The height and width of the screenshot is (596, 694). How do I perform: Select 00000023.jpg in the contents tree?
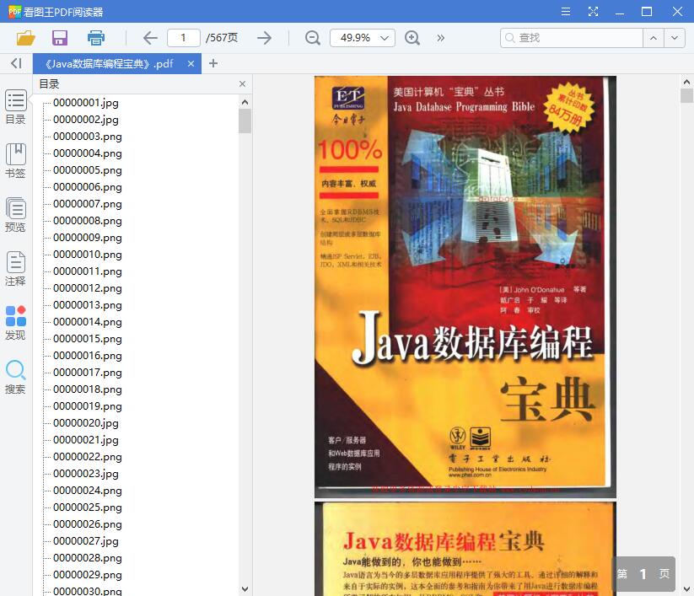86,474
